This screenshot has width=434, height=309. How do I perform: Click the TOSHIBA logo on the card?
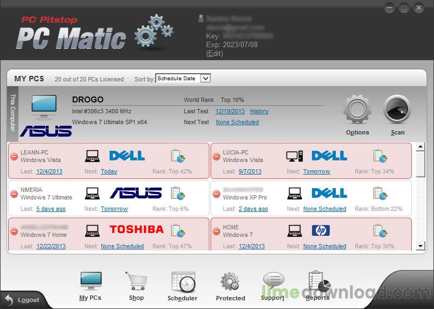pos(137,229)
